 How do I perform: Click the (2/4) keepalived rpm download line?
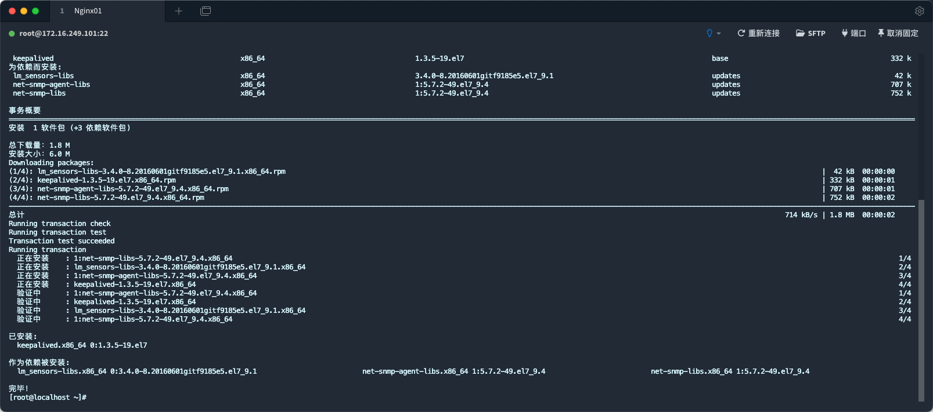pyautogui.click(x=92, y=180)
